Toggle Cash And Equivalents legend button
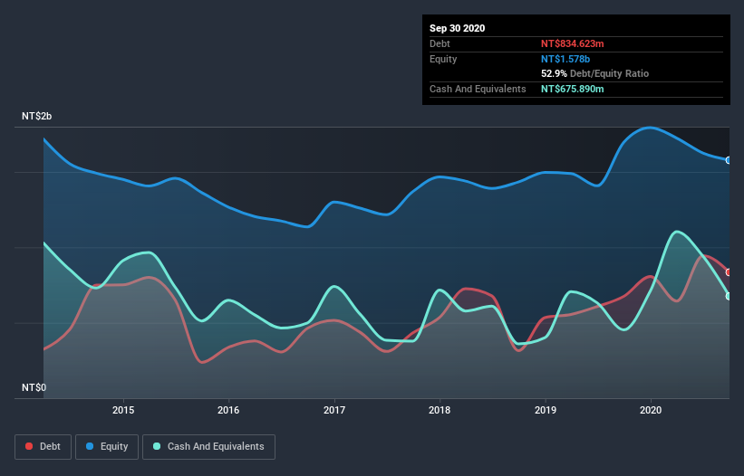Image resolution: width=744 pixels, height=476 pixels. (208, 447)
